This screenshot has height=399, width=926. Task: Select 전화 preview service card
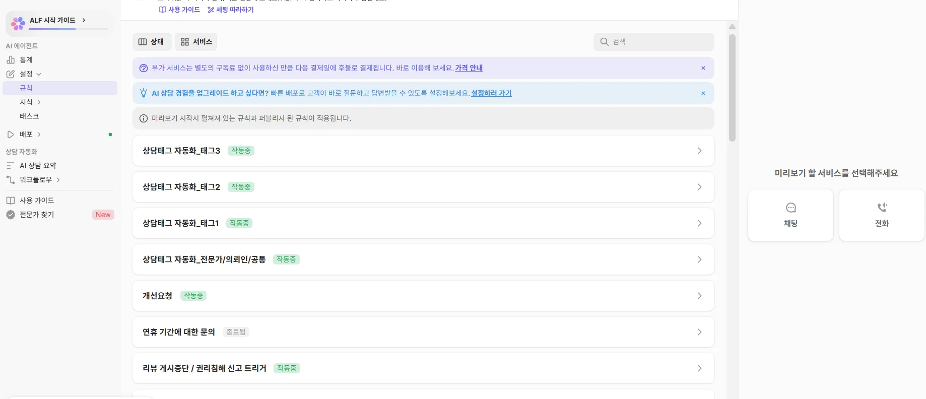[882, 215]
